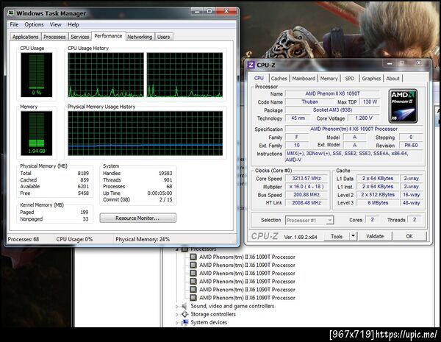This screenshot has height=342, width=441.
Task: Click the Physical Memory Usage History graph
Action: pyautogui.click(x=145, y=133)
